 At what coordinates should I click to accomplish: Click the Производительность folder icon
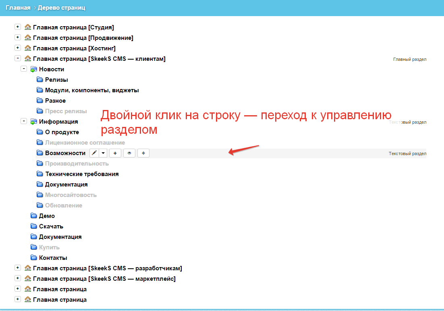[x=40, y=164]
